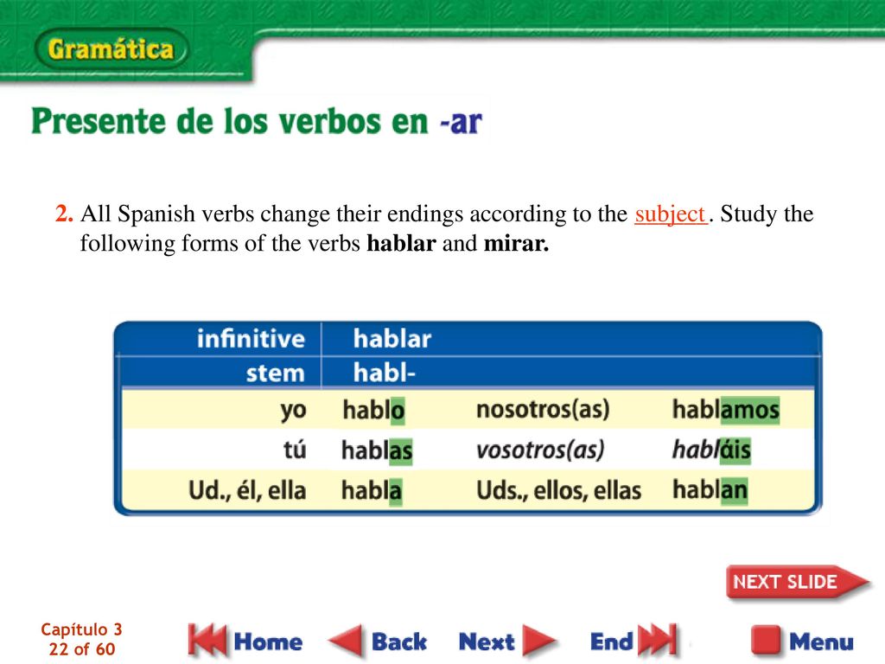Click the 'vosotros(as)' pronoun cell

point(540,450)
